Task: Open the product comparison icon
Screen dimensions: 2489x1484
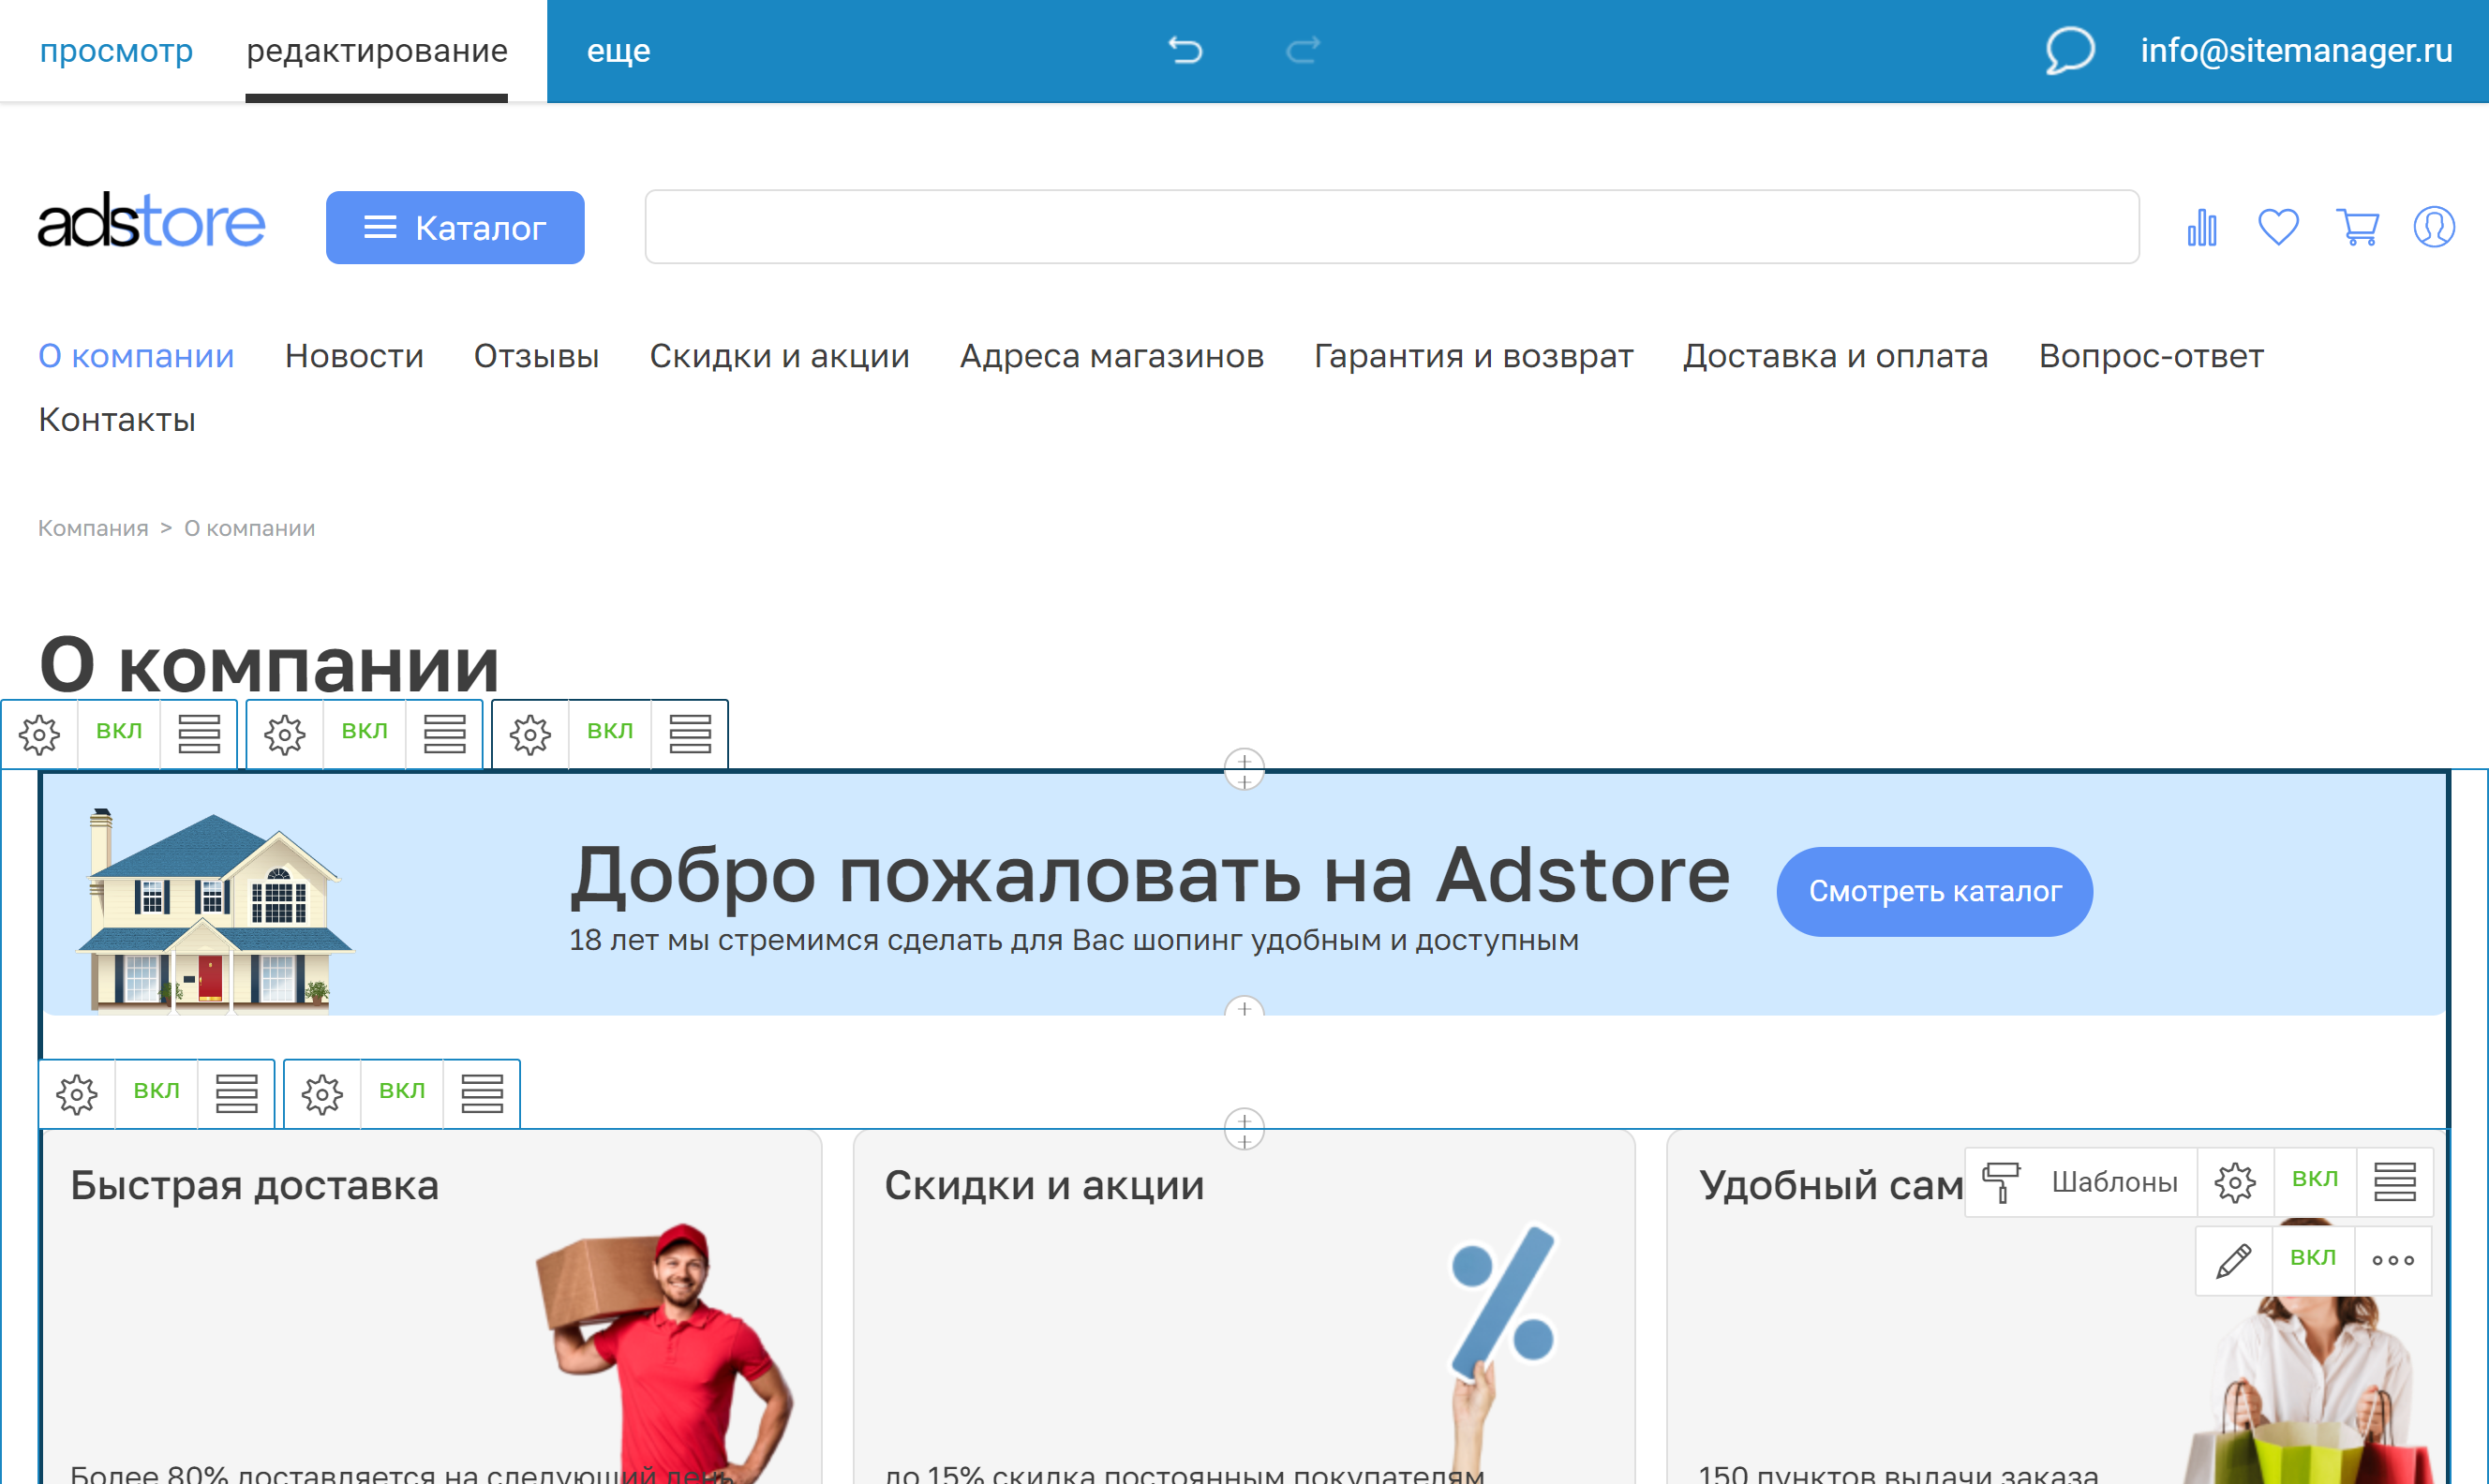Action: (2201, 227)
